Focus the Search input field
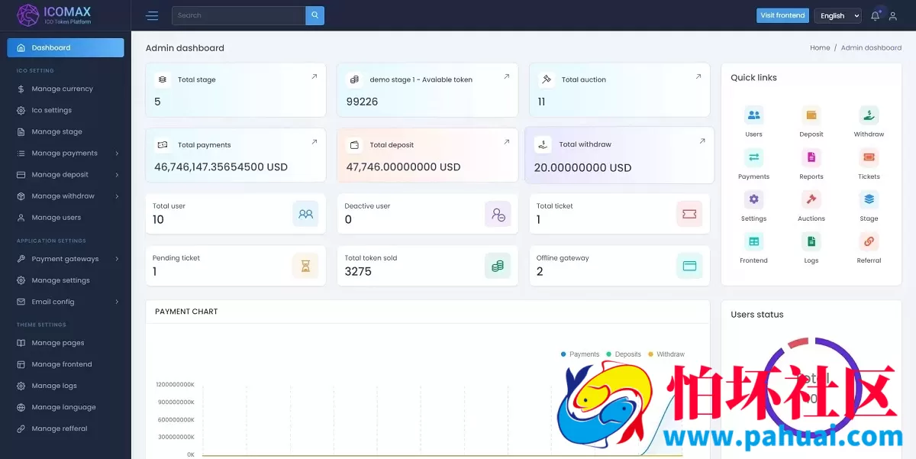This screenshot has height=459, width=916. (x=238, y=15)
